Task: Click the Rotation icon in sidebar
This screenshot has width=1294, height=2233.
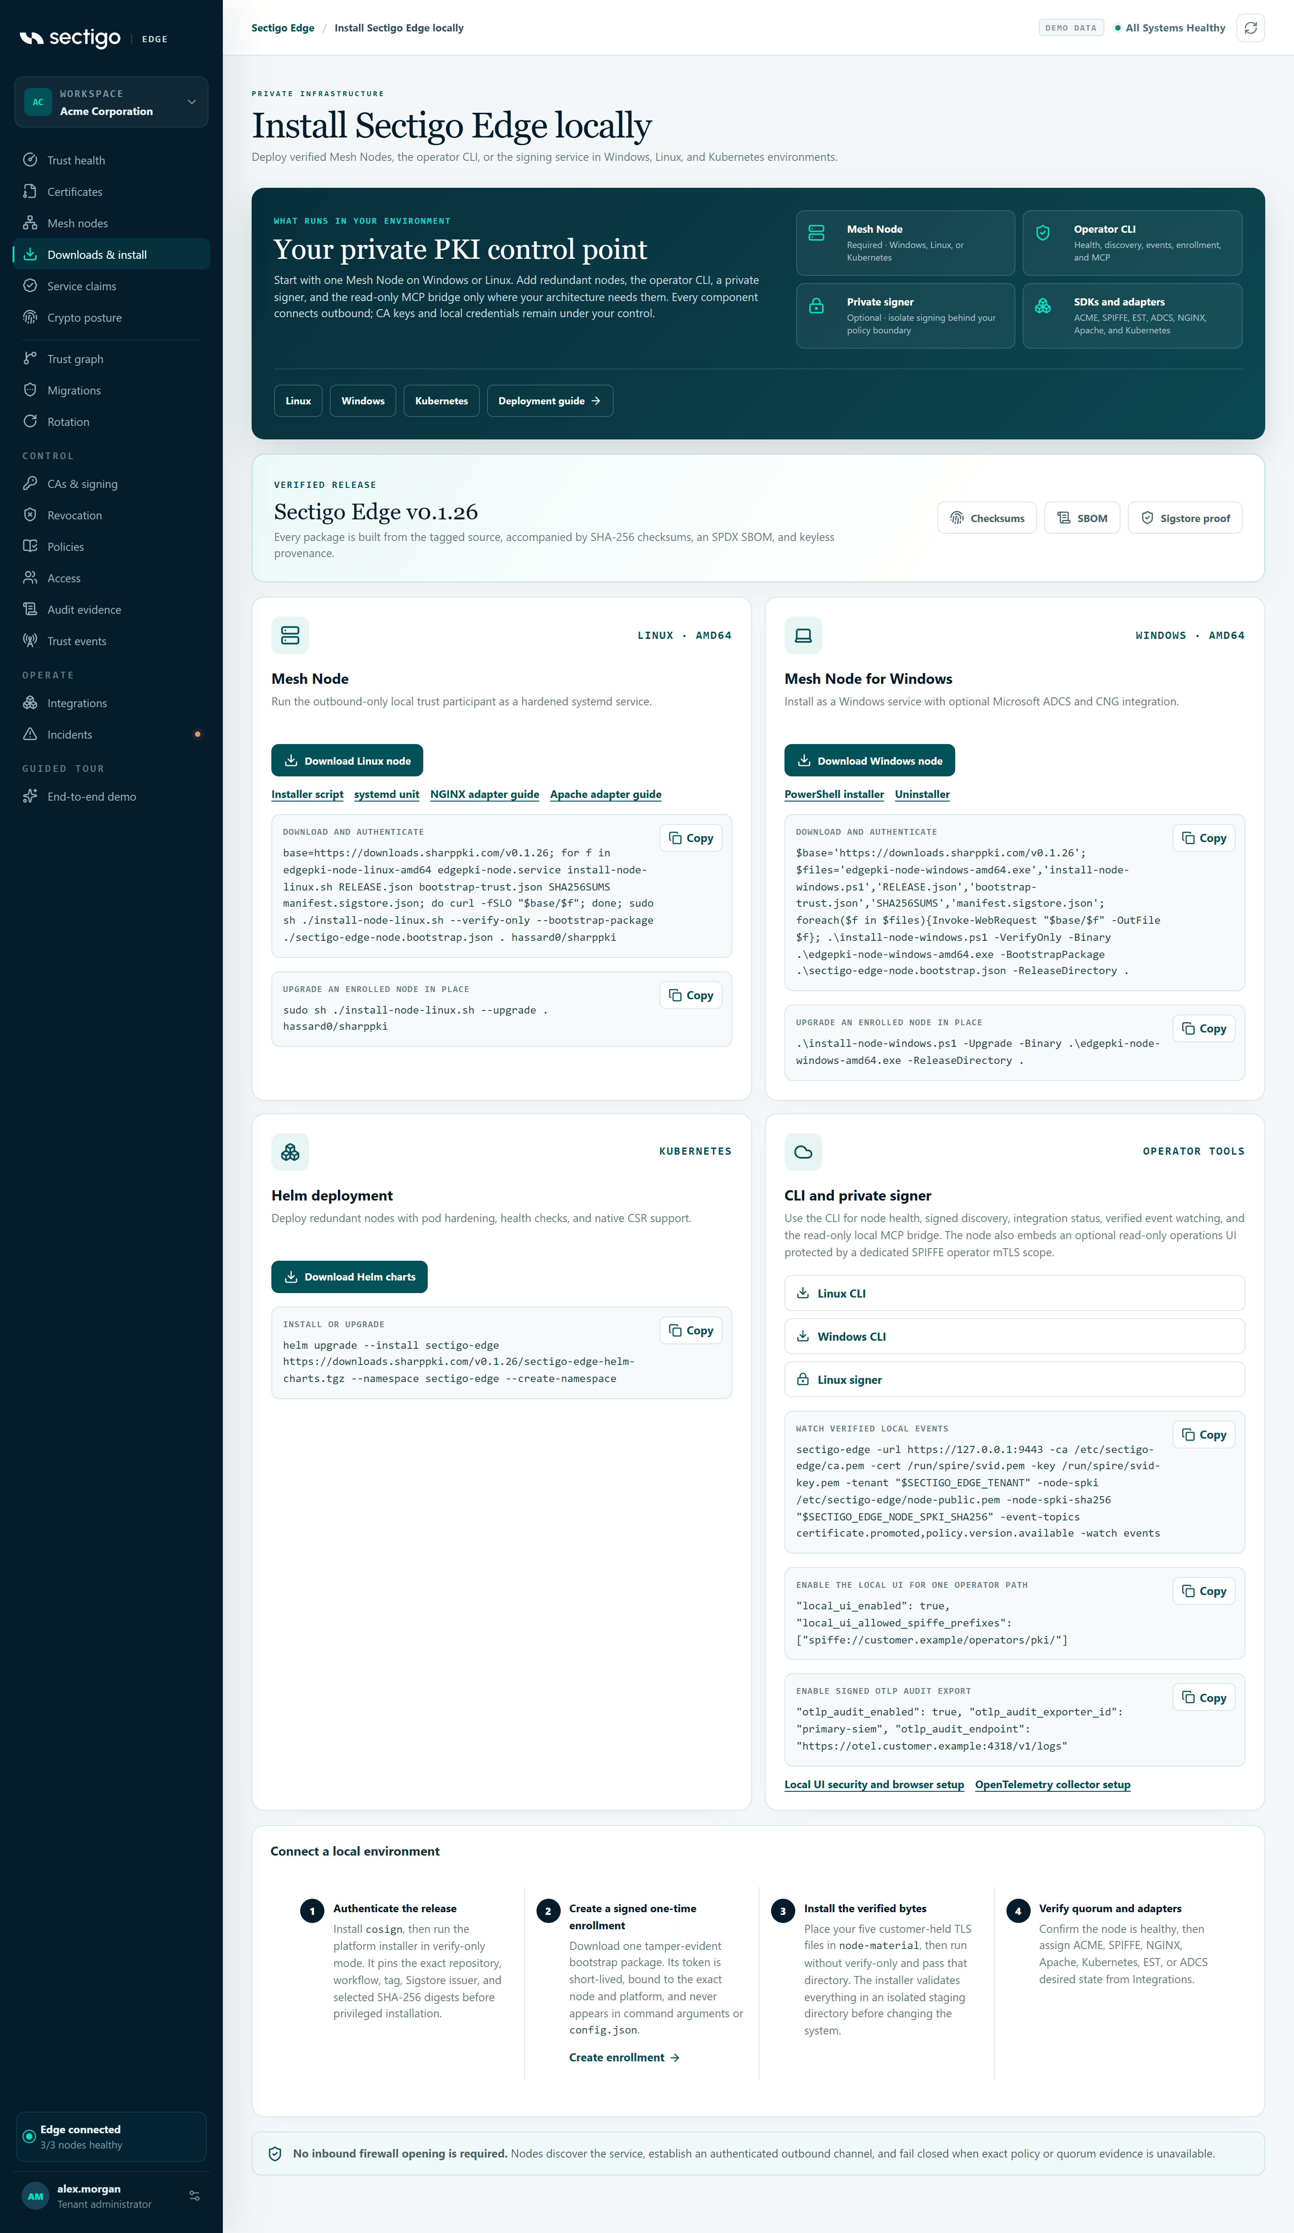Action: click(x=30, y=421)
